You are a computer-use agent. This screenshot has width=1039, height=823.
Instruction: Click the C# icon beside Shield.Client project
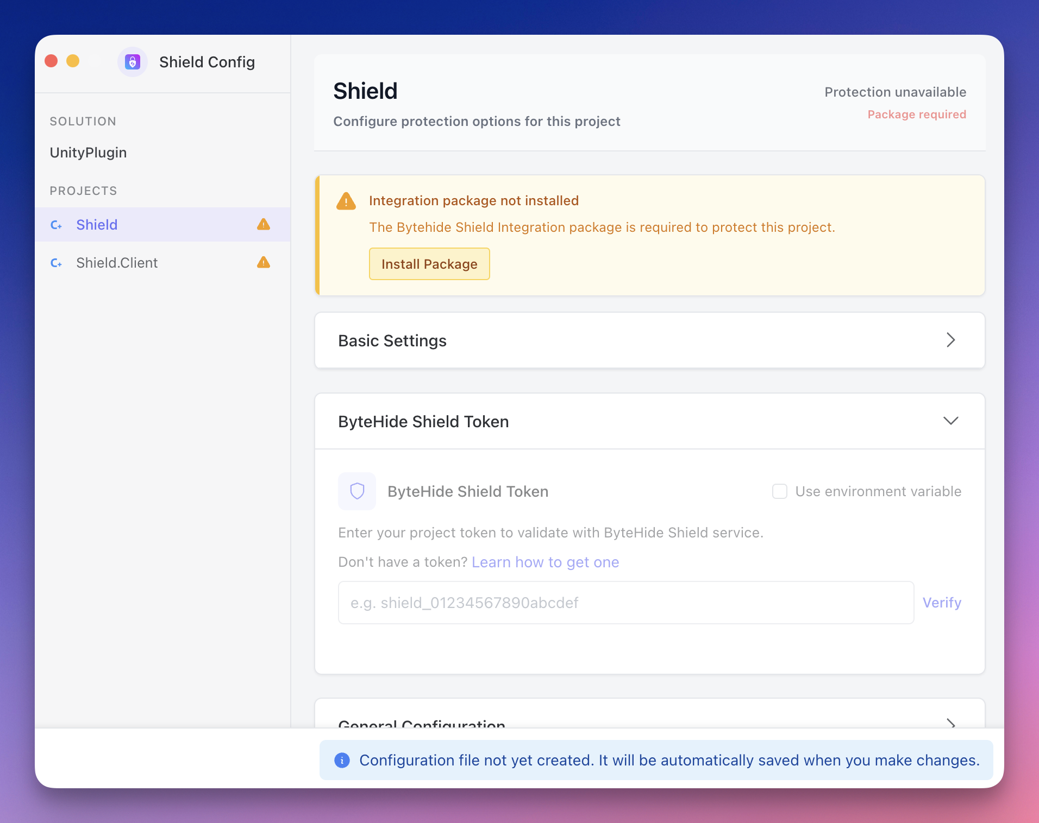[57, 263]
